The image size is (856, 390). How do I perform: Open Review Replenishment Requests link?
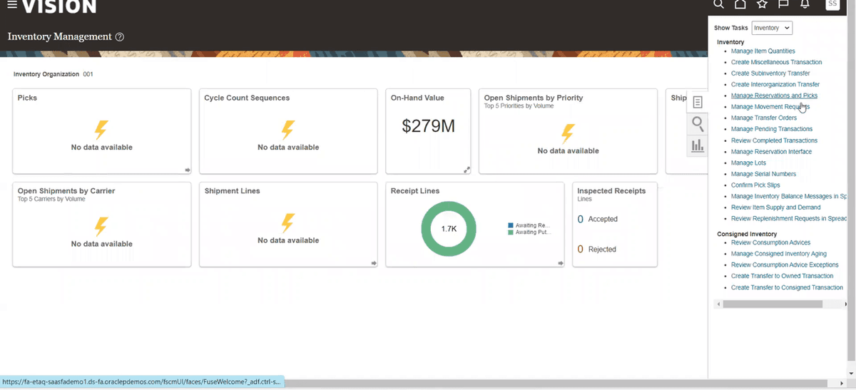tap(789, 219)
